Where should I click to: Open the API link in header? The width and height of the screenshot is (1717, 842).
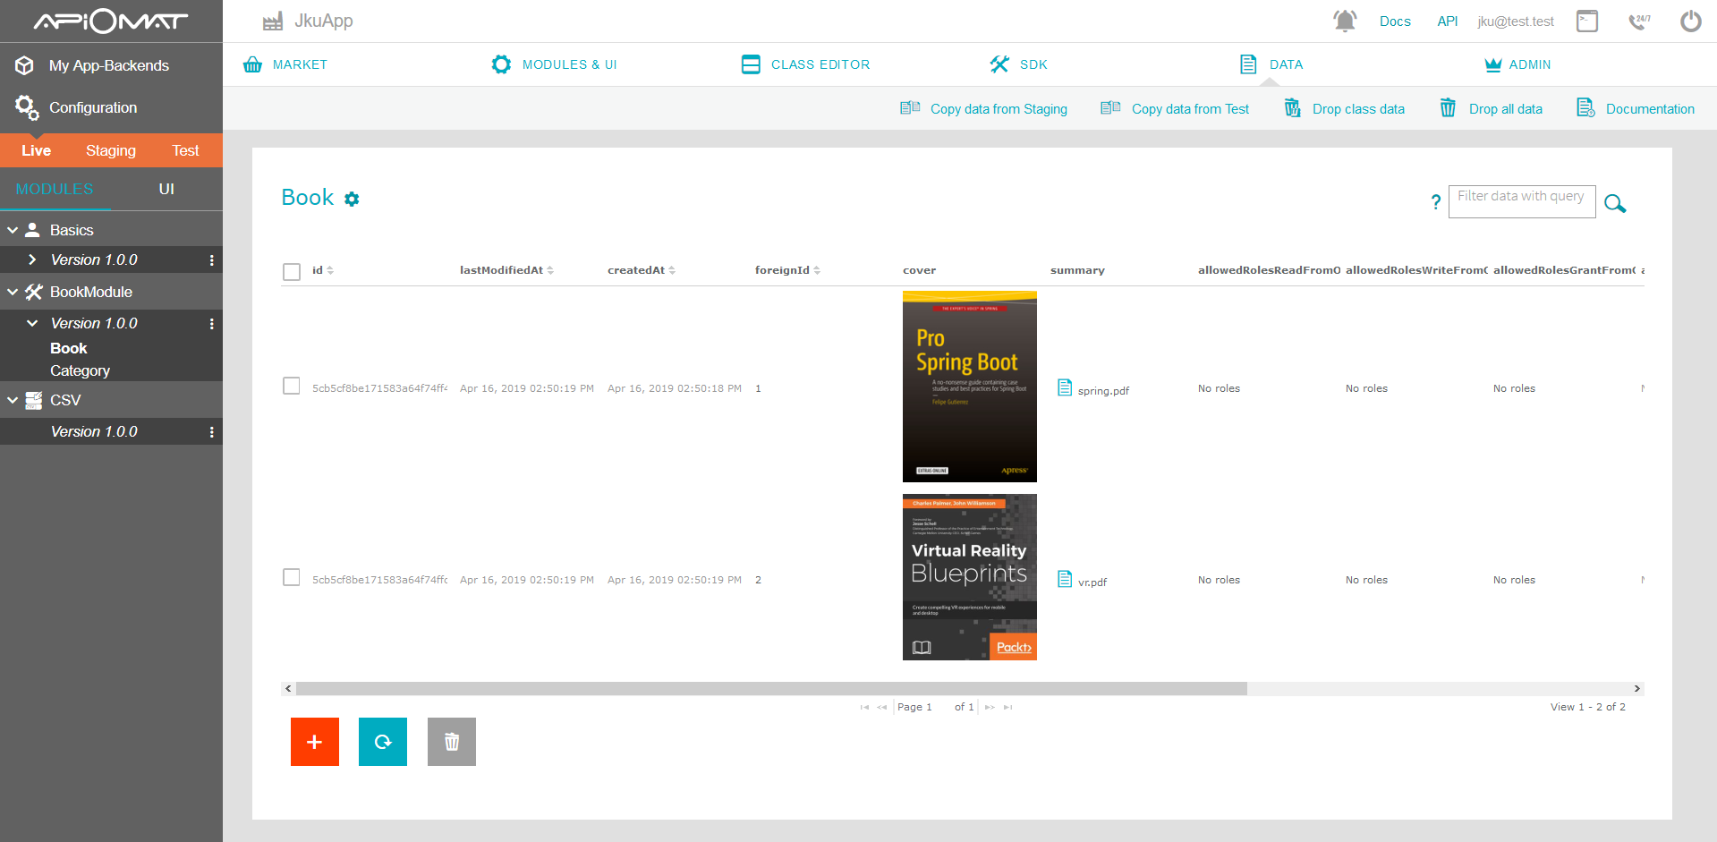click(1448, 21)
